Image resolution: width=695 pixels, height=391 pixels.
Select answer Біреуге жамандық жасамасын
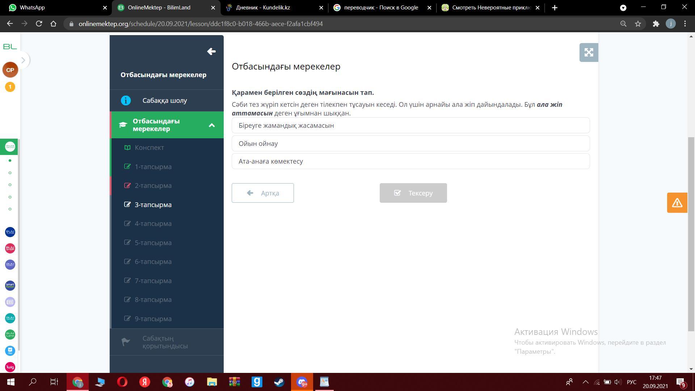410,125
